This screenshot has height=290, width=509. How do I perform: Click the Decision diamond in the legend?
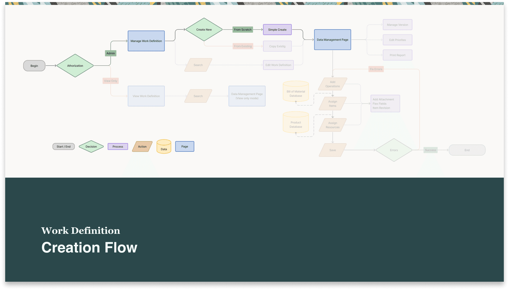tap(91, 147)
